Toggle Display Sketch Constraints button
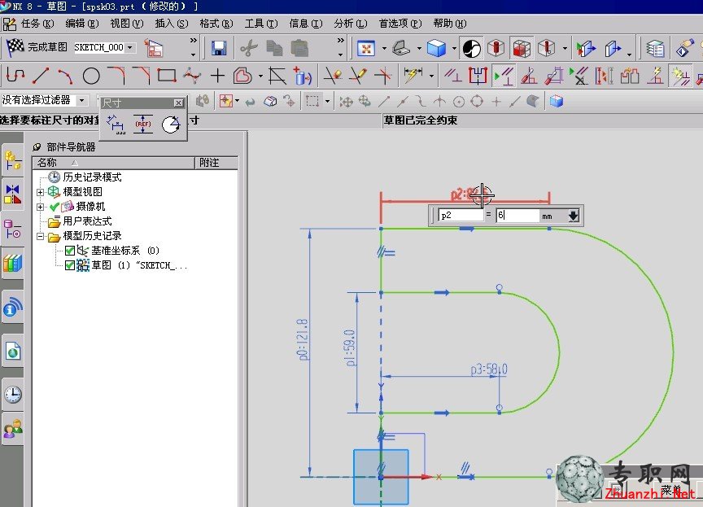 click(502, 76)
